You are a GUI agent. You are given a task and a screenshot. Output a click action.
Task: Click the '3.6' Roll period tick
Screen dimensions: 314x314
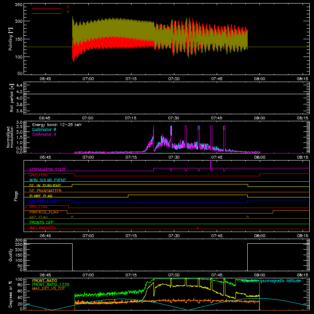point(19,111)
